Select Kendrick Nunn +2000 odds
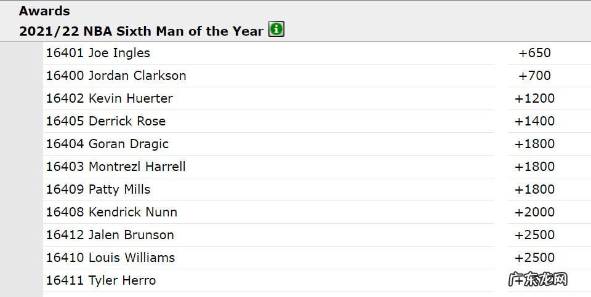This screenshot has width=591, height=297. point(534,212)
